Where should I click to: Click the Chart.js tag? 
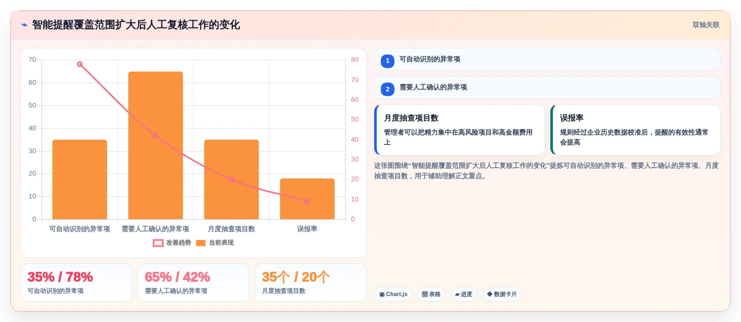click(x=393, y=294)
